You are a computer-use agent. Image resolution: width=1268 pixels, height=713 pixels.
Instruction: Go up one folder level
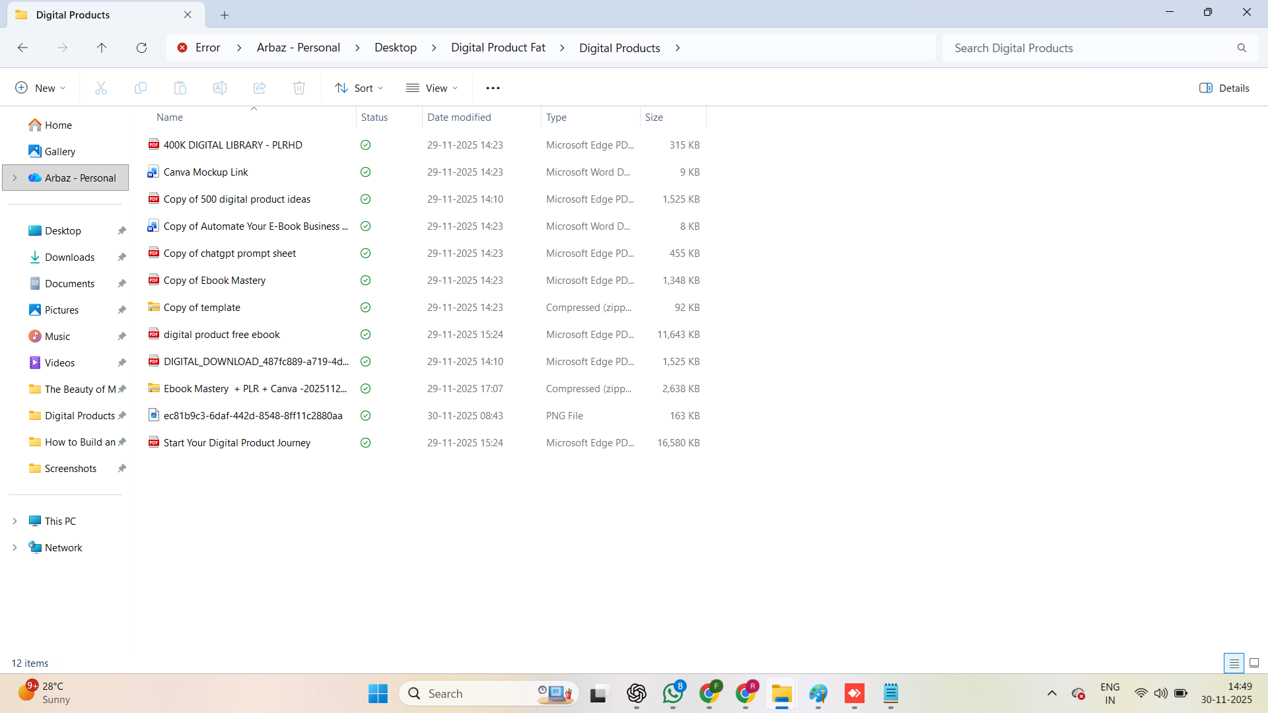pyautogui.click(x=102, y=48)
